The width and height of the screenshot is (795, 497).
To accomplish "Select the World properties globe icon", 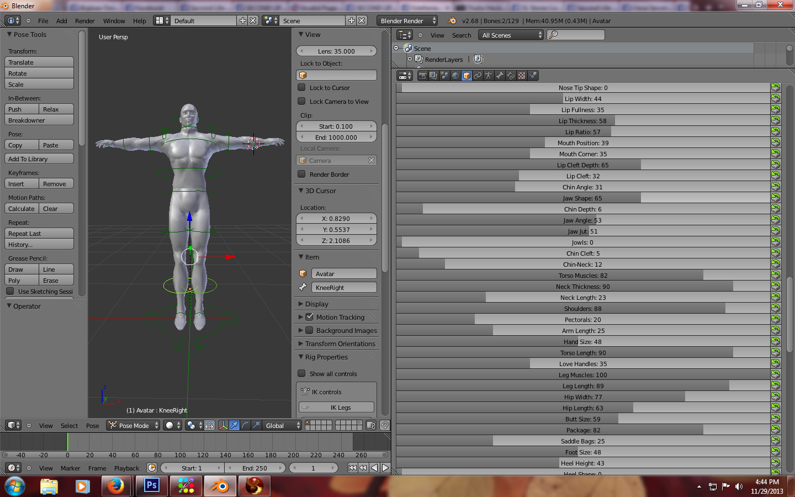I will tap(455, 76).
